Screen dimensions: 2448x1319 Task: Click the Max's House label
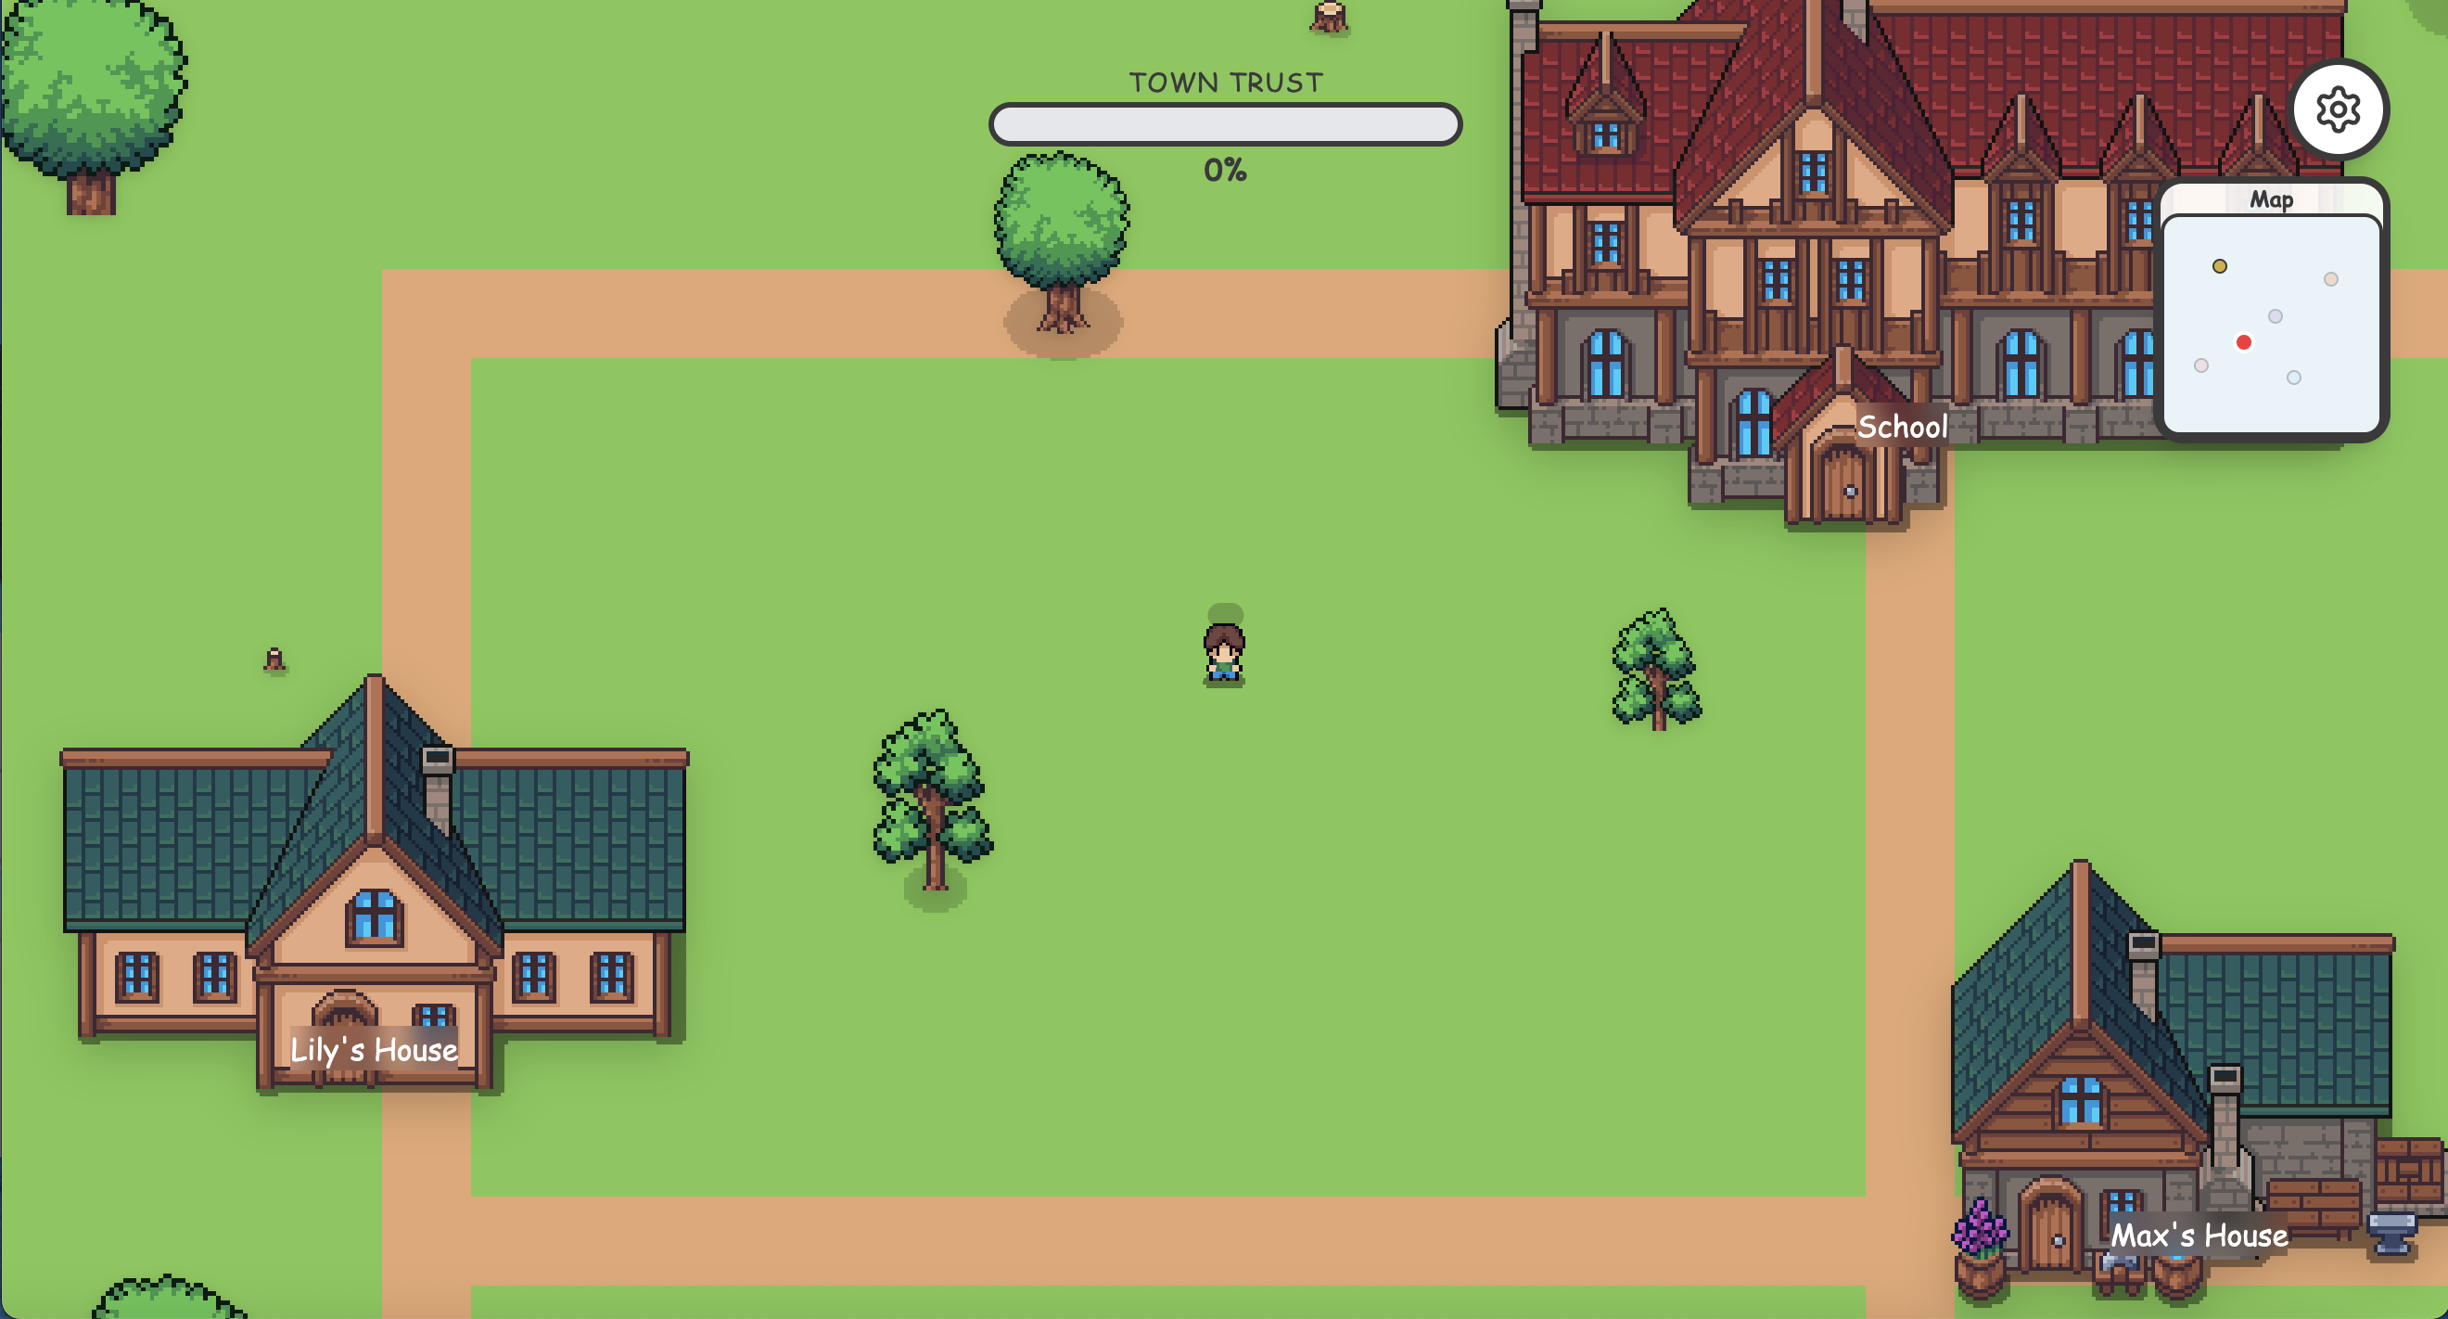pos(2198,1235)
